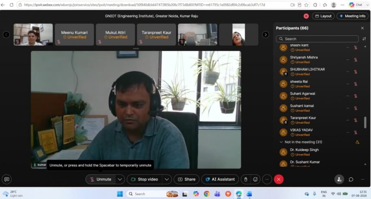Participants list scrollbar thumb
The height and width of the screenshot is (199, 371).
click(365, 122)
